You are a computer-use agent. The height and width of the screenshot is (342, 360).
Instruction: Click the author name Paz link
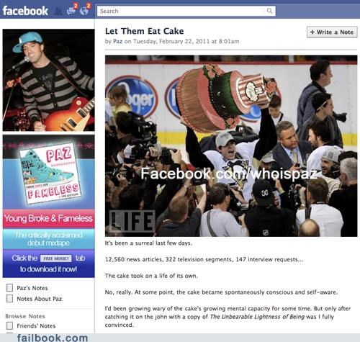pos(117,41)
